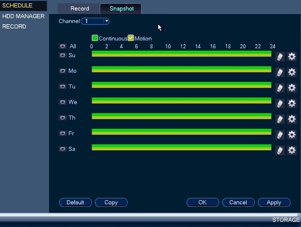This screenshot has width=301, height=227.
Task: Toggle the Su day link checkbox
Action: tap(62, 55)
